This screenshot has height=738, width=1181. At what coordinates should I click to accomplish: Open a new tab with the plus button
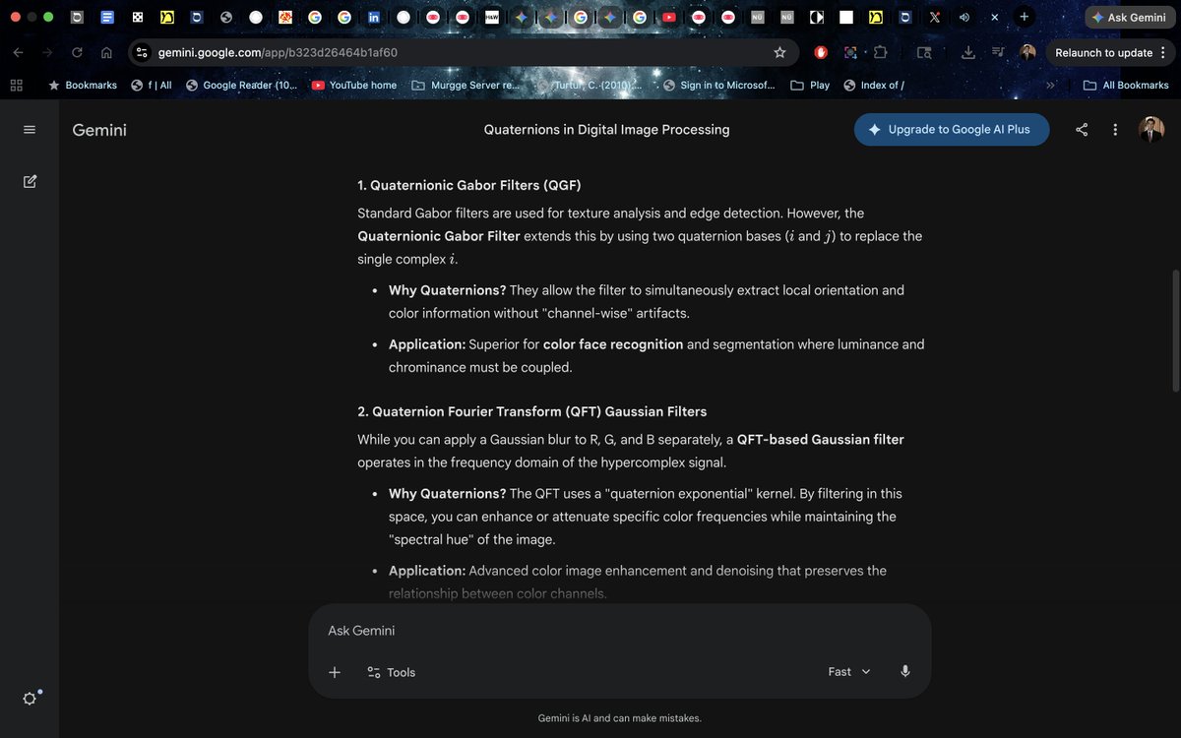1025,17
